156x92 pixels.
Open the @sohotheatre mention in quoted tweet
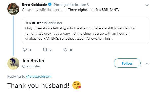click(74, 28)
